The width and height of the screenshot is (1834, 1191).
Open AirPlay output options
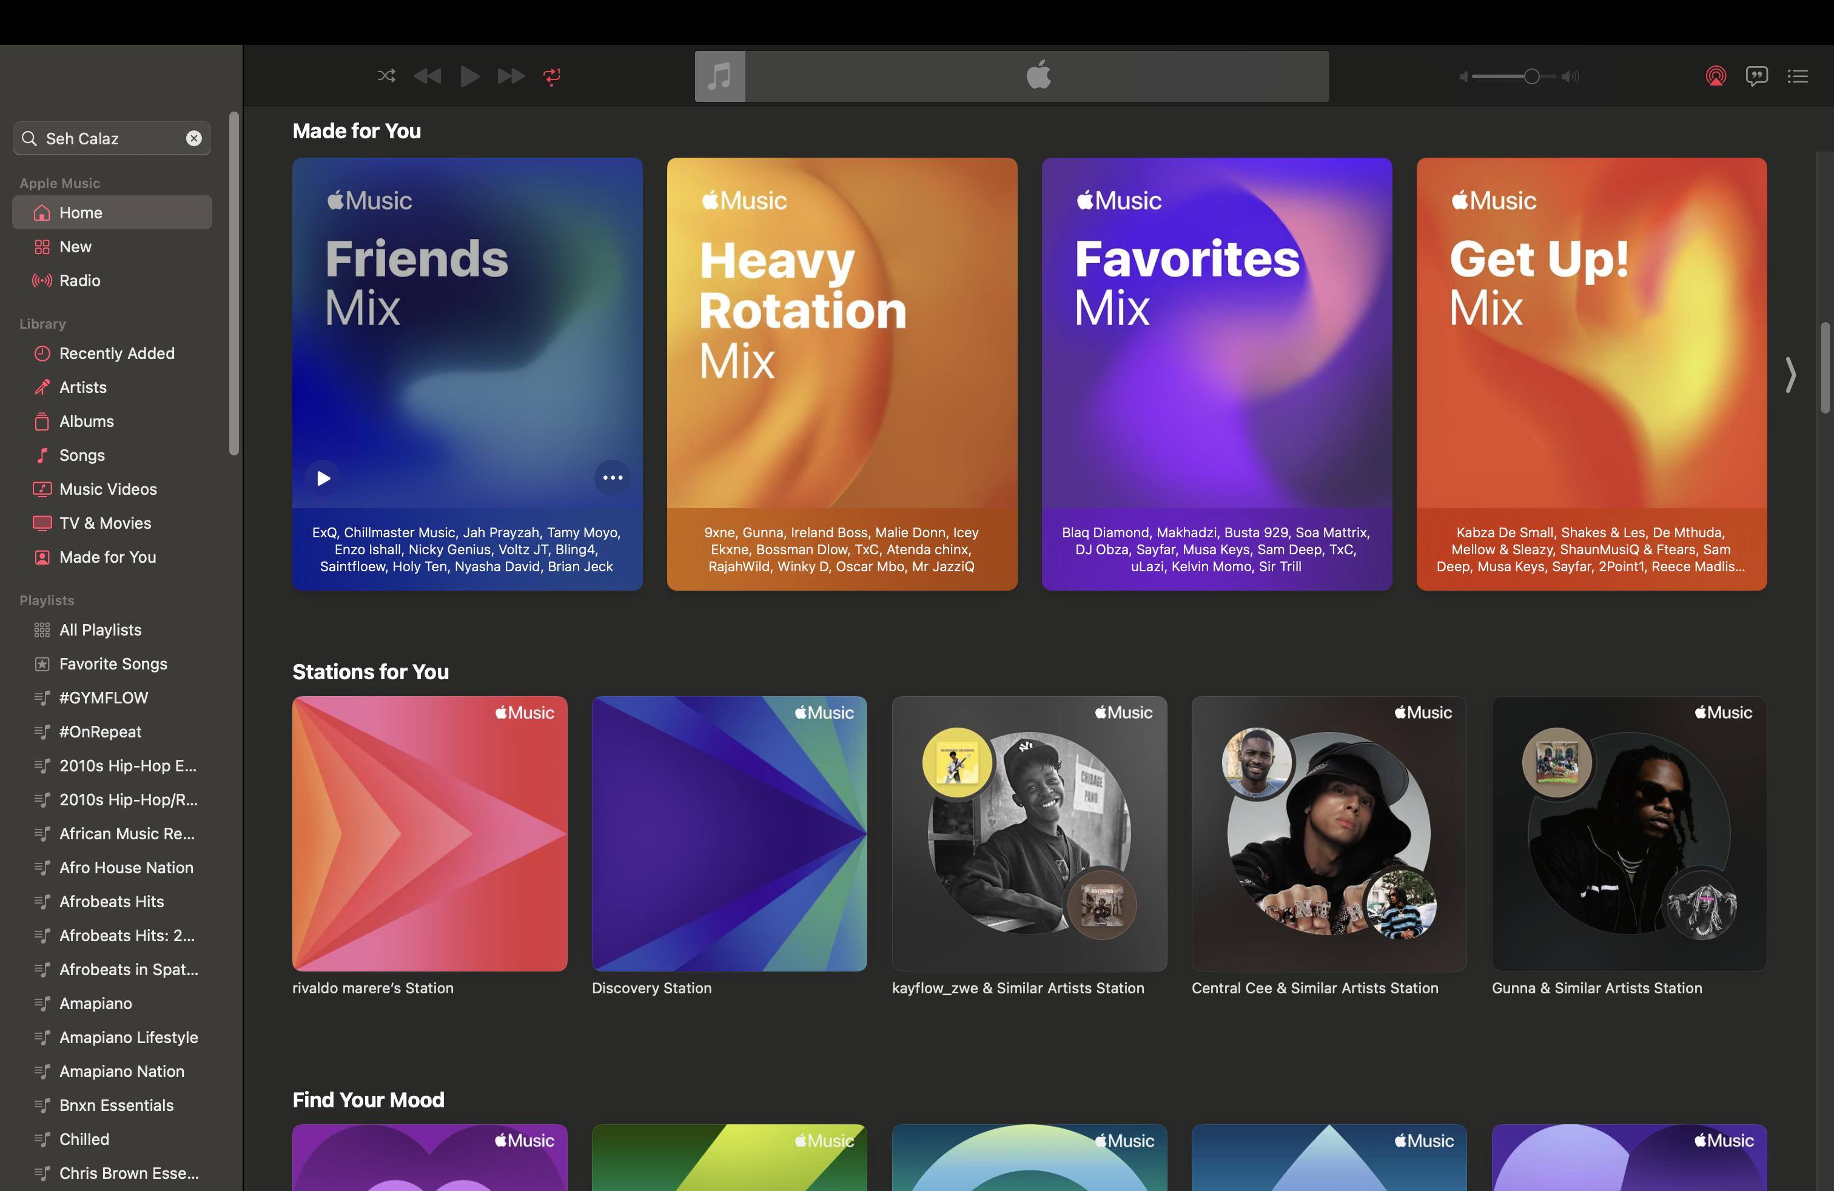(1715, 75)
